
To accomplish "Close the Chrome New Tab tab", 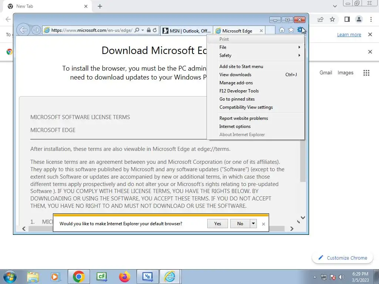I will [86, 6].
